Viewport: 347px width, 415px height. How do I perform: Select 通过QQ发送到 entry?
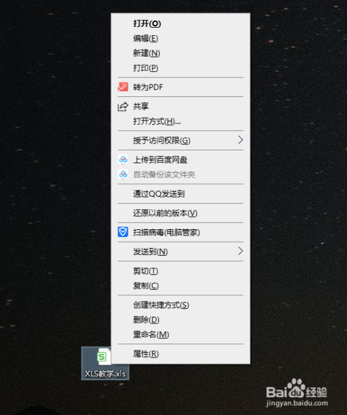[x=180, y=194]
